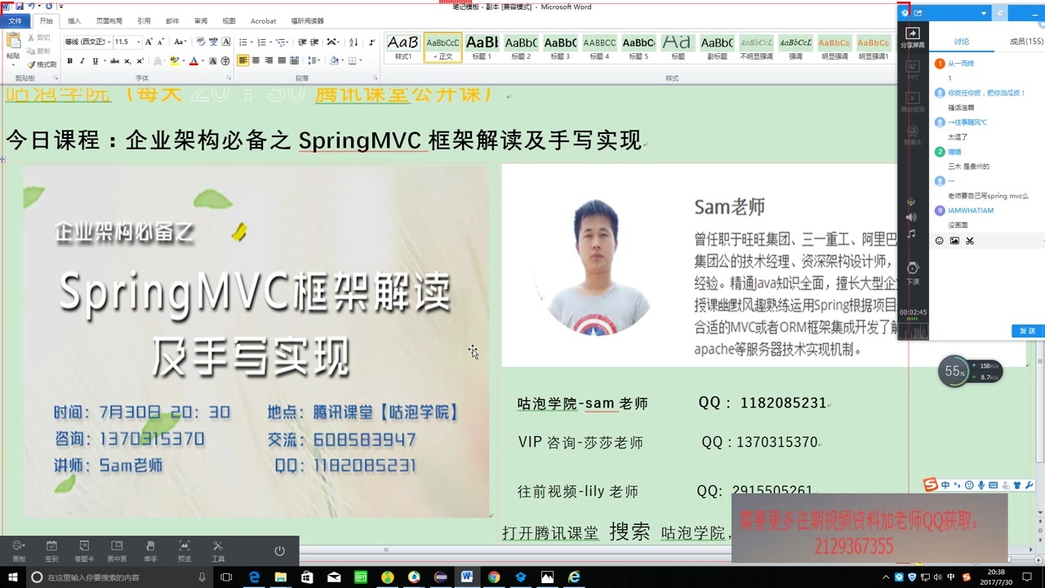
Task: Switch to the Insert (插入) tab
Action: coord(74,21)
